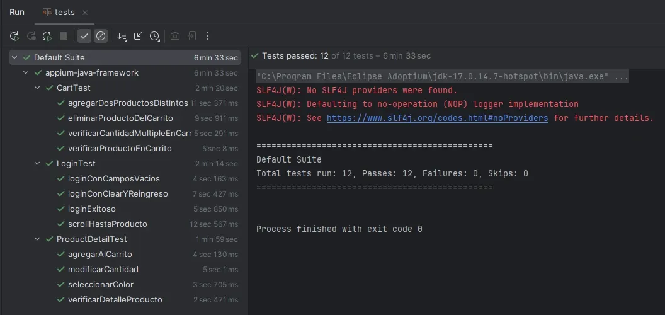This screenshot has width=665, height=315.
Task: Toggle the Show Passed checkmark filter
Action: pyautogui.click(x=84, y=36)
